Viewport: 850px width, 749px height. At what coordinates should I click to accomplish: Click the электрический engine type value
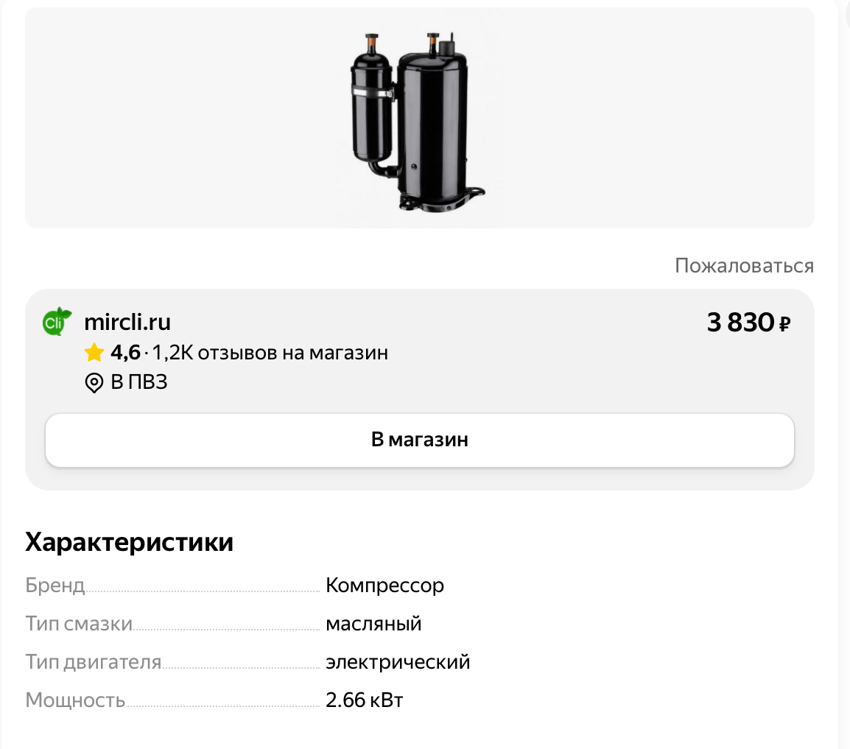coord(398,662)
